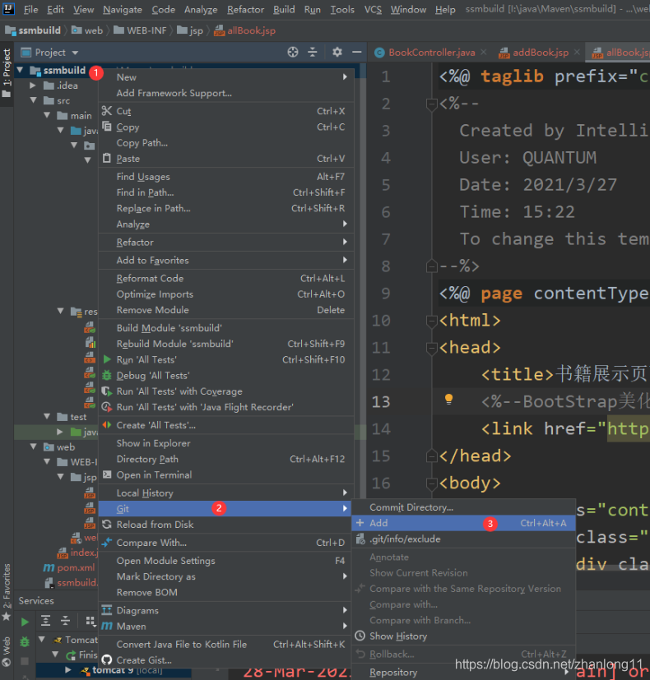Select Open in Terminal

coord(226,475)
